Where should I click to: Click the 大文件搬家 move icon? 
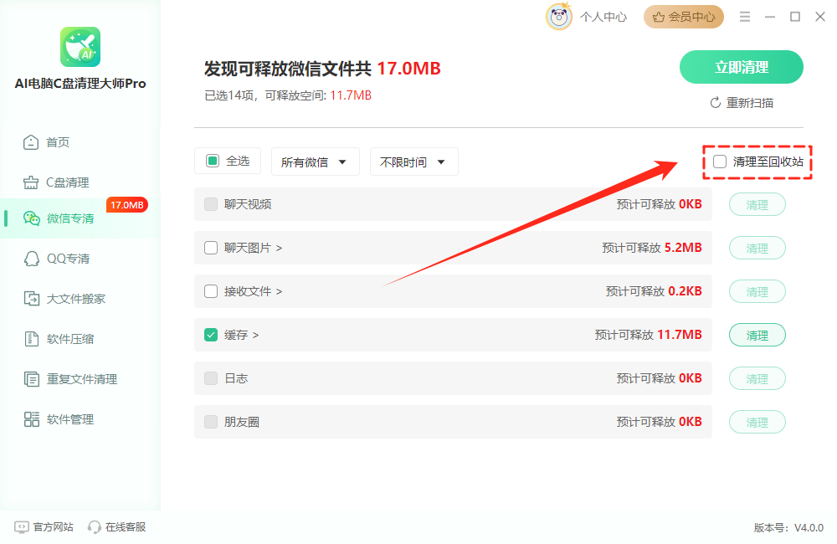pyautogui.click(x=32, y=299)
